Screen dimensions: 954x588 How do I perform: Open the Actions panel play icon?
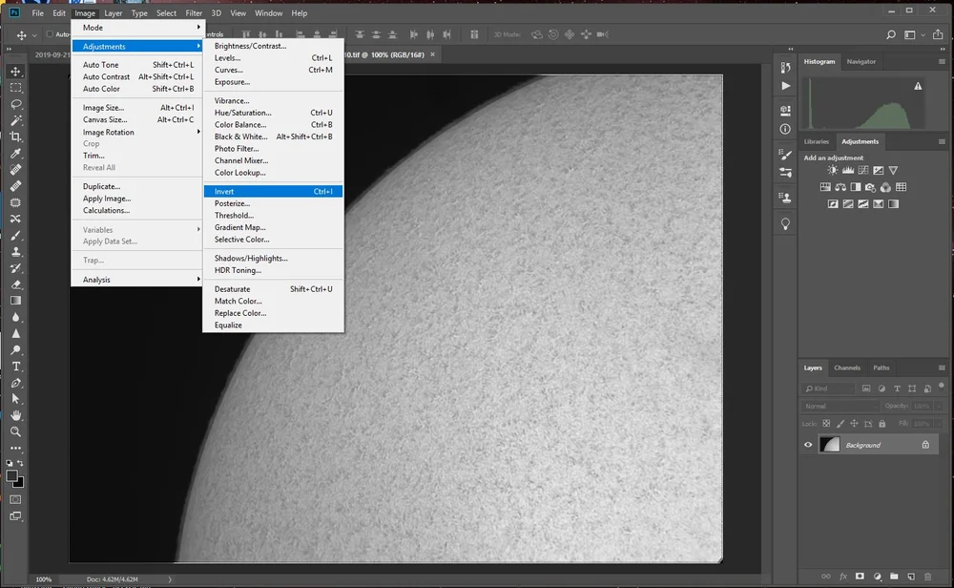pos(785,86)
